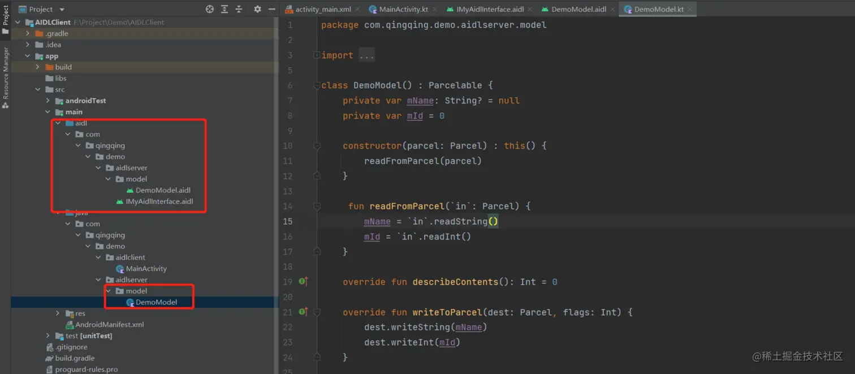Fold the constructor block at line 10
Screen dimensions: 855x374
tap(317, 146)
